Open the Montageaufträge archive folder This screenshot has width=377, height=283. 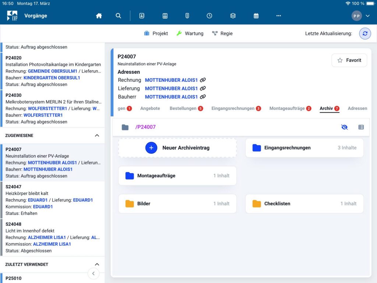coord(177,176)
